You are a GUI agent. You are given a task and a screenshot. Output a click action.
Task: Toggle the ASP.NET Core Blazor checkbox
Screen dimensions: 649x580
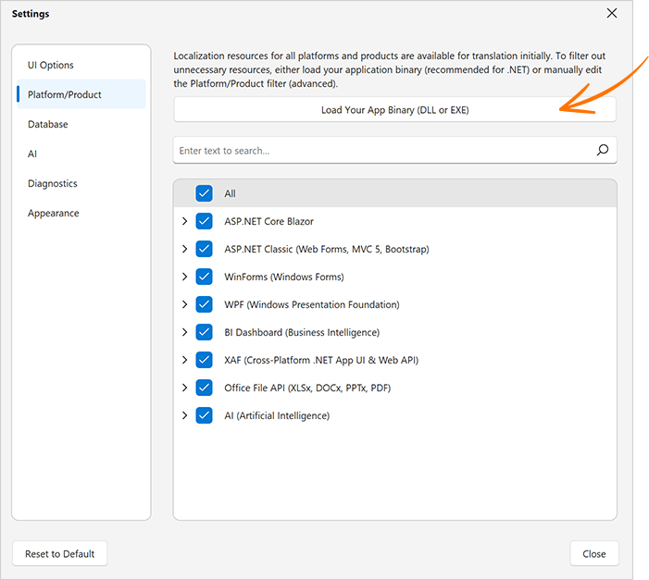(x=204, y=221)
